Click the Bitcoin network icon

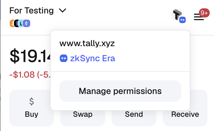[12, 24]
